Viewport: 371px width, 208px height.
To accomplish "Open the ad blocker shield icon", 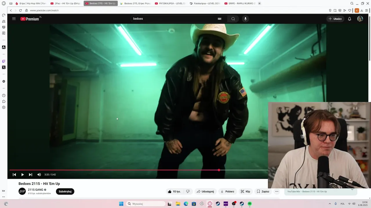I will tap(340, 10).
